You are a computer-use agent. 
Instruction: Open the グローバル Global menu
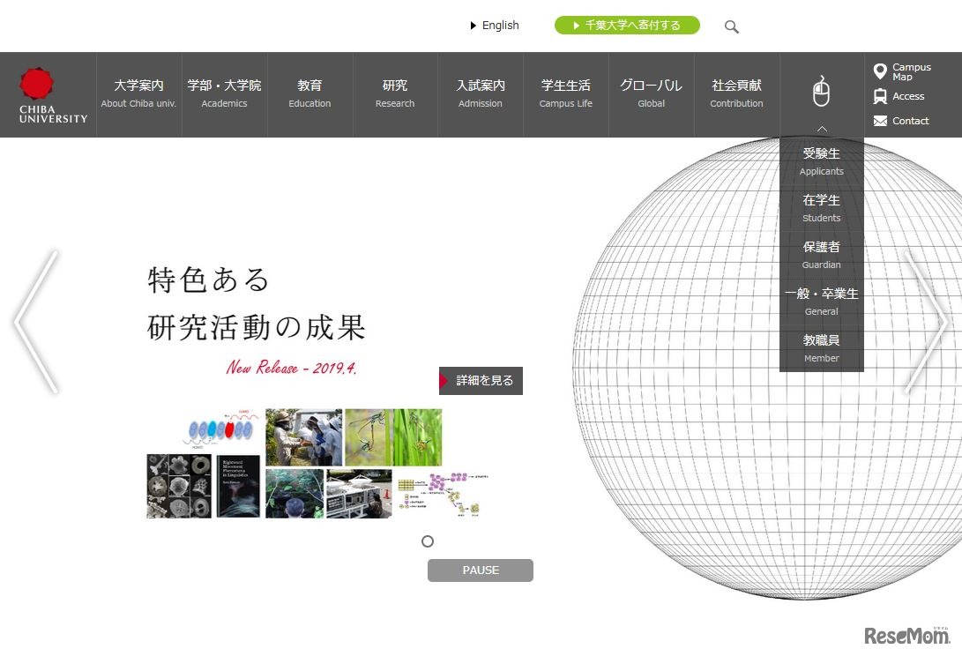[x=651, y=93]
